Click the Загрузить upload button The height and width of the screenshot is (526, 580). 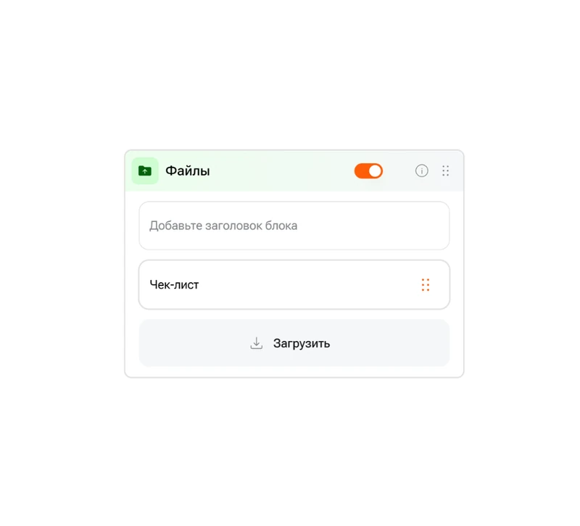point(294,343)
